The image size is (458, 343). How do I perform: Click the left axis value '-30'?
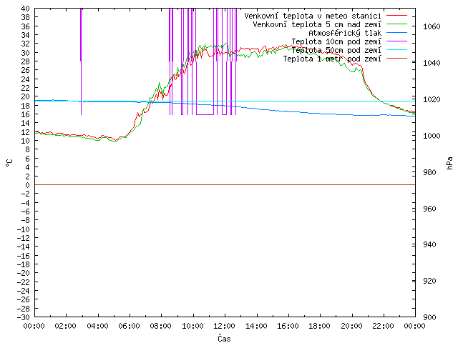(23, 317)
